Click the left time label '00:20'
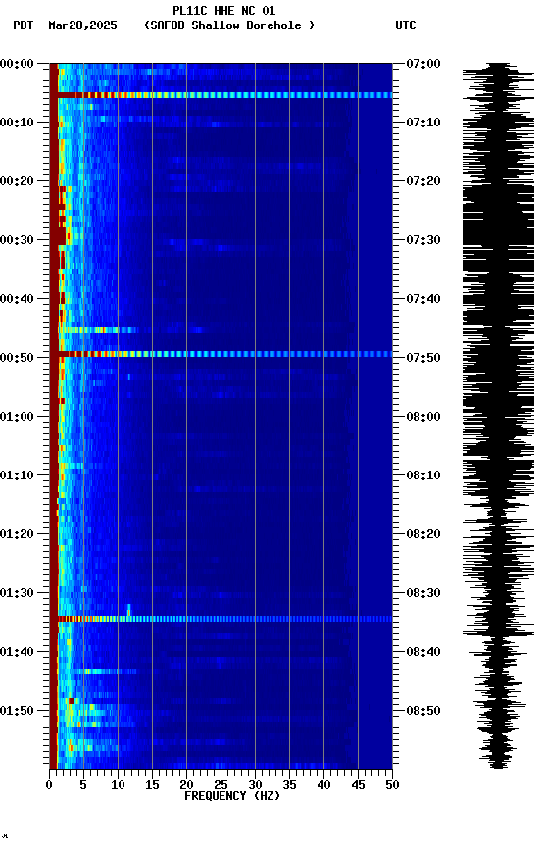This screenshot has width=541, height=847. 17,181
